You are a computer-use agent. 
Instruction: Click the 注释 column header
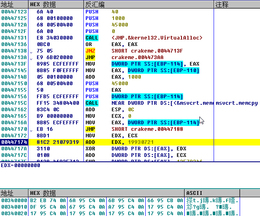click(x=237, y=4)
